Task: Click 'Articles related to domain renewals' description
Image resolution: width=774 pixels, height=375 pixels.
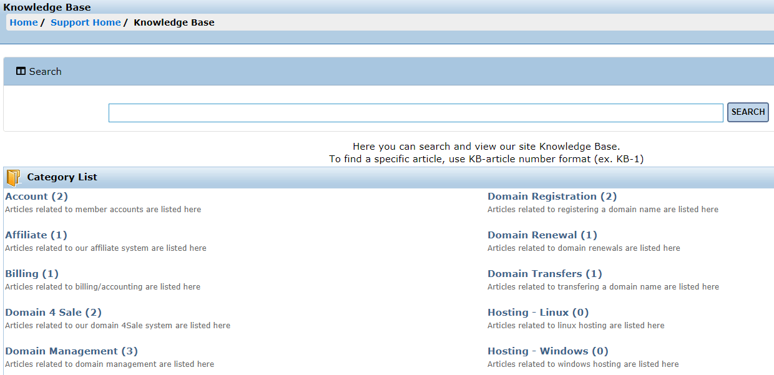Action: 584,248
